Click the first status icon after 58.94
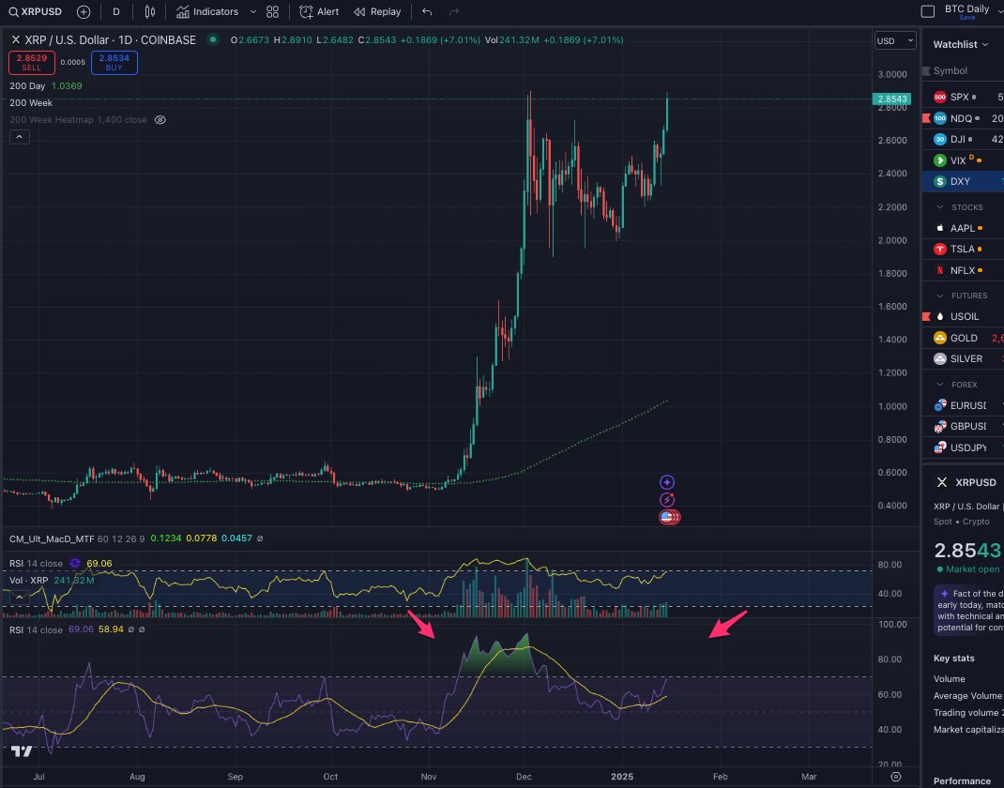The width and height of the screenshot is (1004, 788). (x=130, y=629)
